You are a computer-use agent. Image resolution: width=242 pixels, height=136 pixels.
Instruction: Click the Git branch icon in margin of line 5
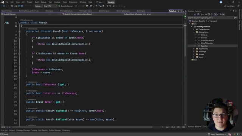(x=5, y=23)
